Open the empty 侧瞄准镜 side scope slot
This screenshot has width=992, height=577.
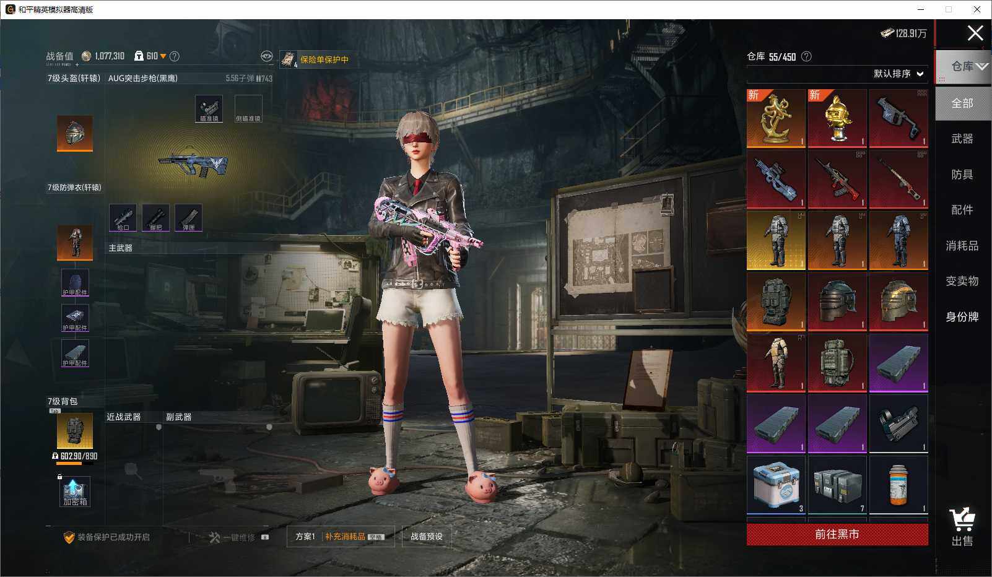248,108
